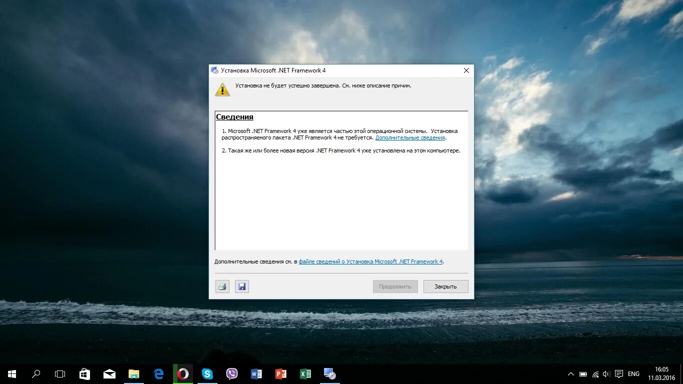
Task: Open the Windows Start menu
Action: [12, 374]
